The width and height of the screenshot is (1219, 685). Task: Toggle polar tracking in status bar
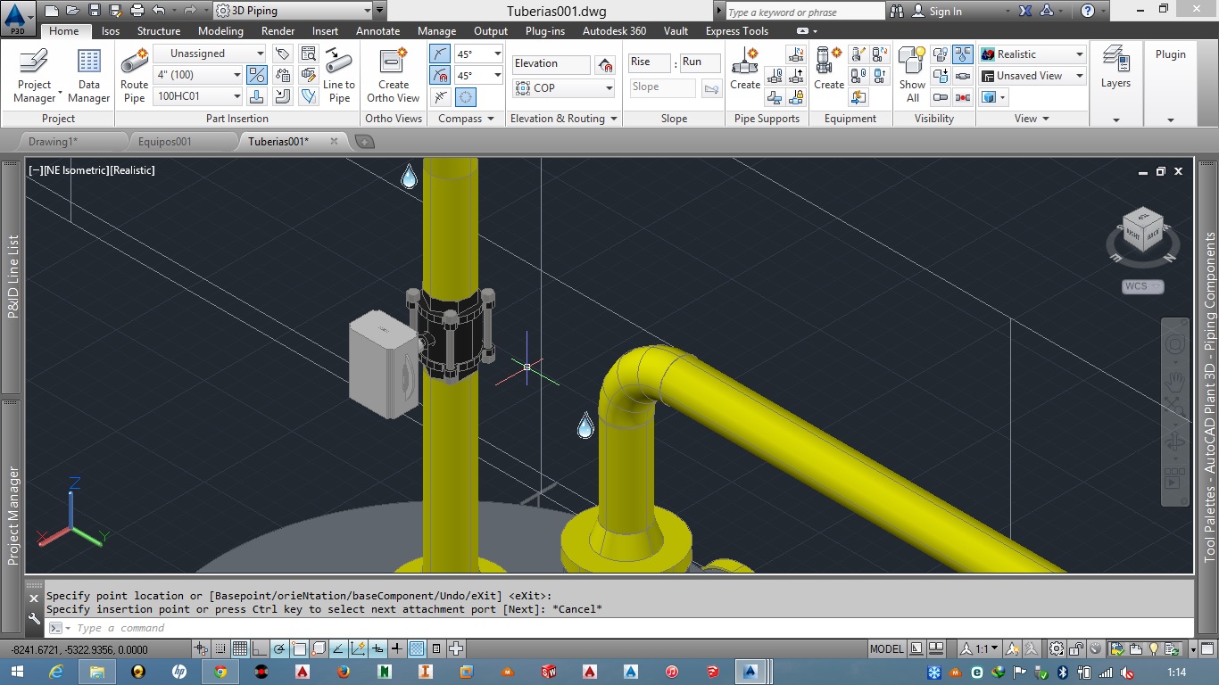click(279, 648)
